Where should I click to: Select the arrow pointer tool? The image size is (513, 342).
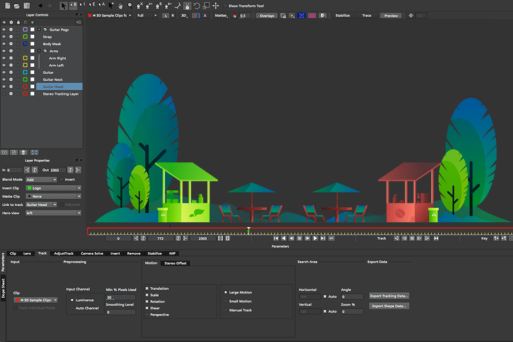tap(63, 6)
